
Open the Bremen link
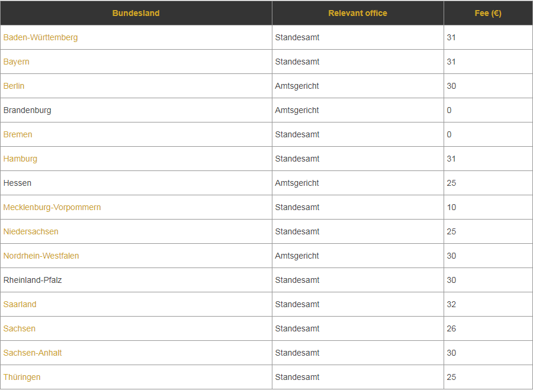pos(18,134)
